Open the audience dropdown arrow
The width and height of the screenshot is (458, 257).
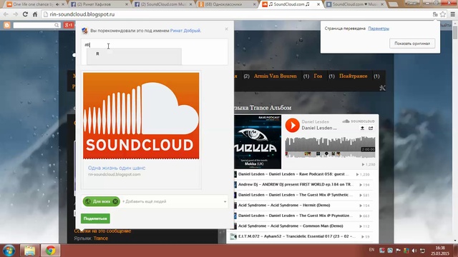click(225, 201)
